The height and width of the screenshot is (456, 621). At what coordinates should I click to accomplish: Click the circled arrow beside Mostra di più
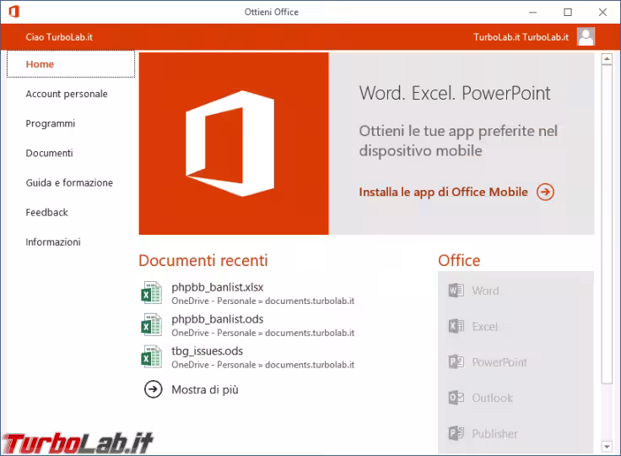[154, 389]
